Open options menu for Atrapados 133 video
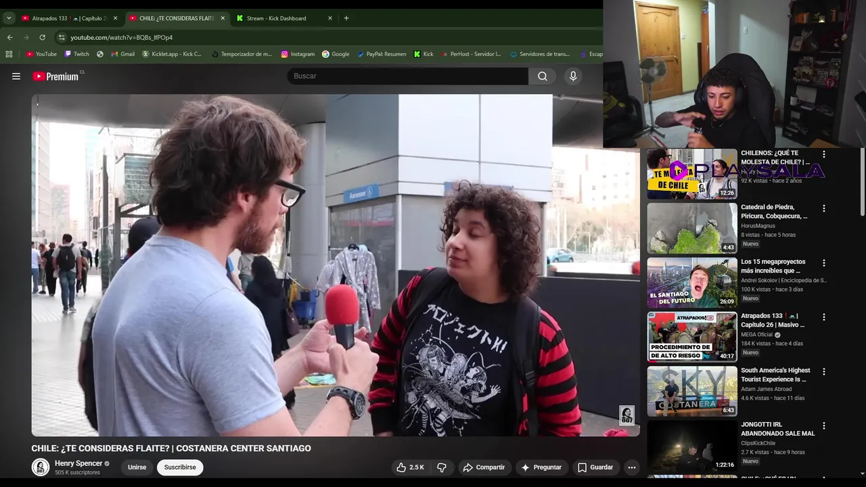The height and width of the screenshot is (487, 866). click(x=824, y=317)
